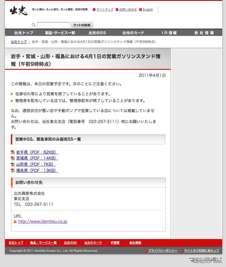
Task: Visit the http://www.idemitsu.co.jp link
Action: pos(43,222)
